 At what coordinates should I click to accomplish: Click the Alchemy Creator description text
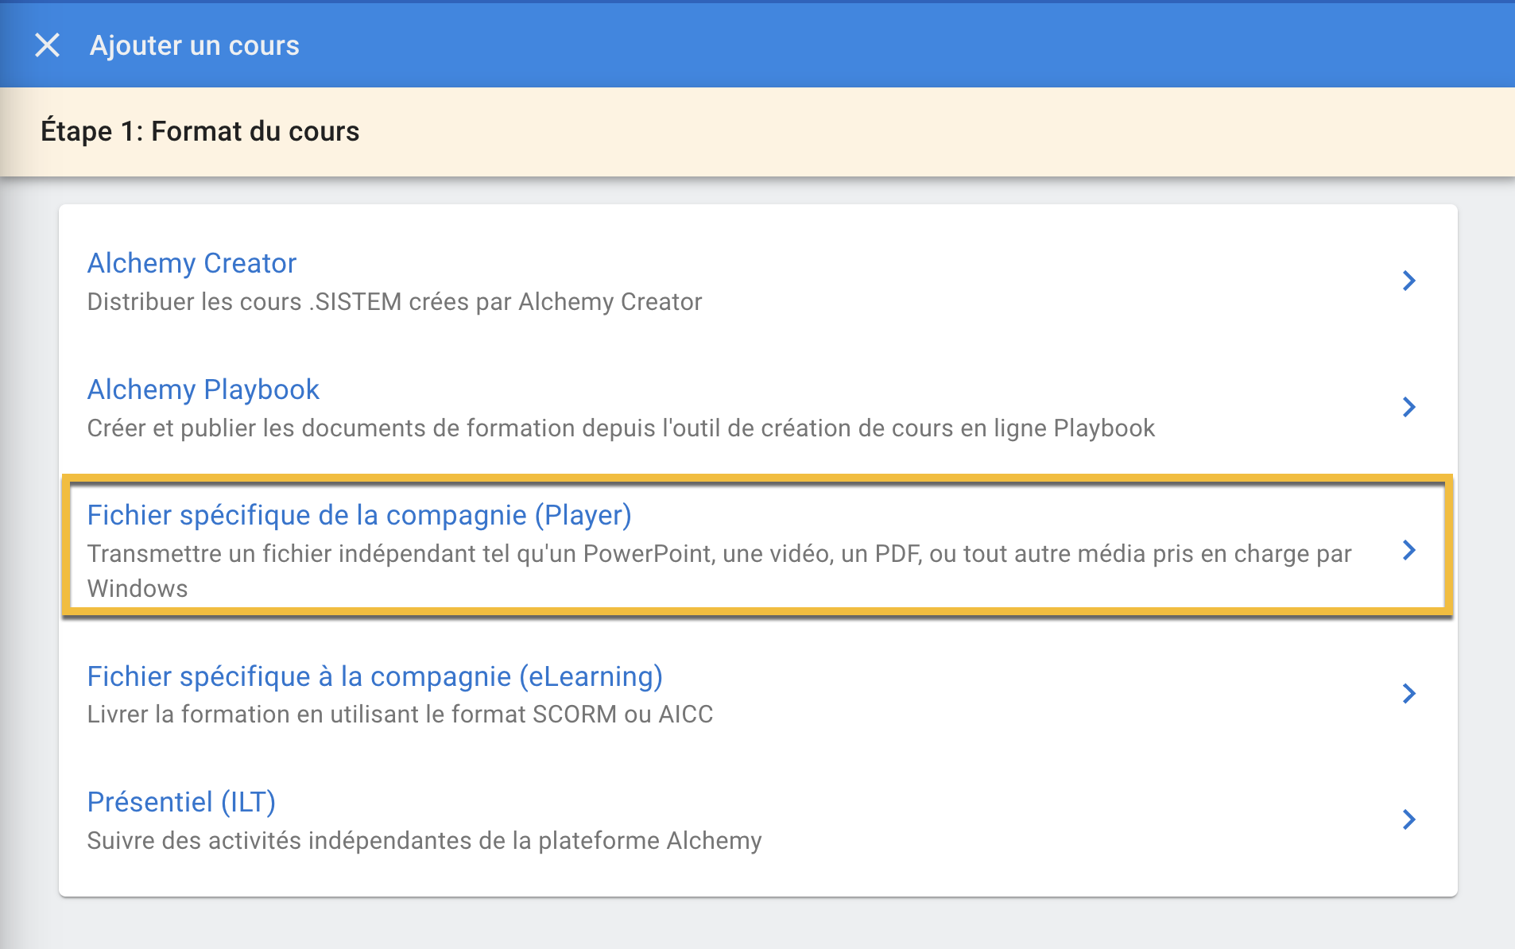pos(393,301)
